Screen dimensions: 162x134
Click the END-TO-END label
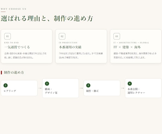tap(12, 43)
